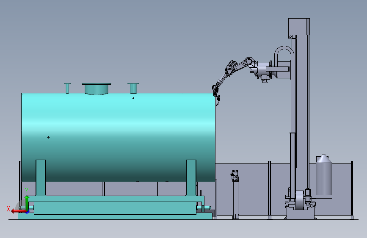Click the black fence post at far right
This screenshot has width=367, height=238.
click(x=352, y=190)
